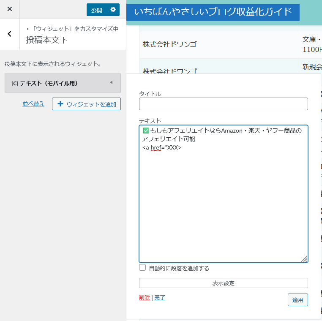322x321 pixels.
Task: Click the green check emoji in the textarea
Action: click(x=146, y=131)
